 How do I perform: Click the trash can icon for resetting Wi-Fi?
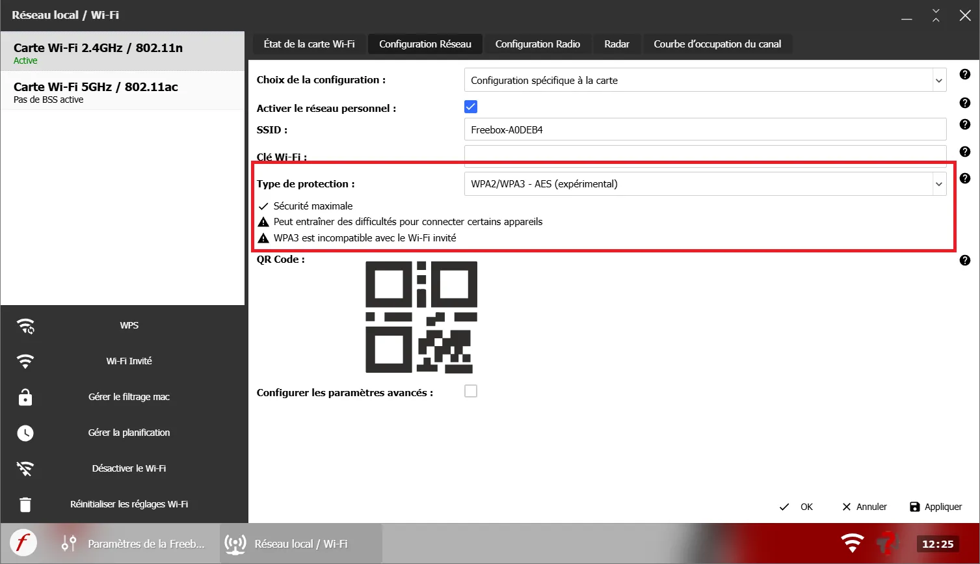tap(25, 505)
